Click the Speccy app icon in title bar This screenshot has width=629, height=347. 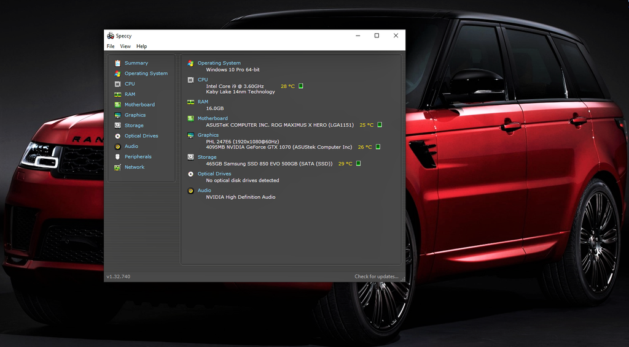pyautogui.click(x=111, y=36)
